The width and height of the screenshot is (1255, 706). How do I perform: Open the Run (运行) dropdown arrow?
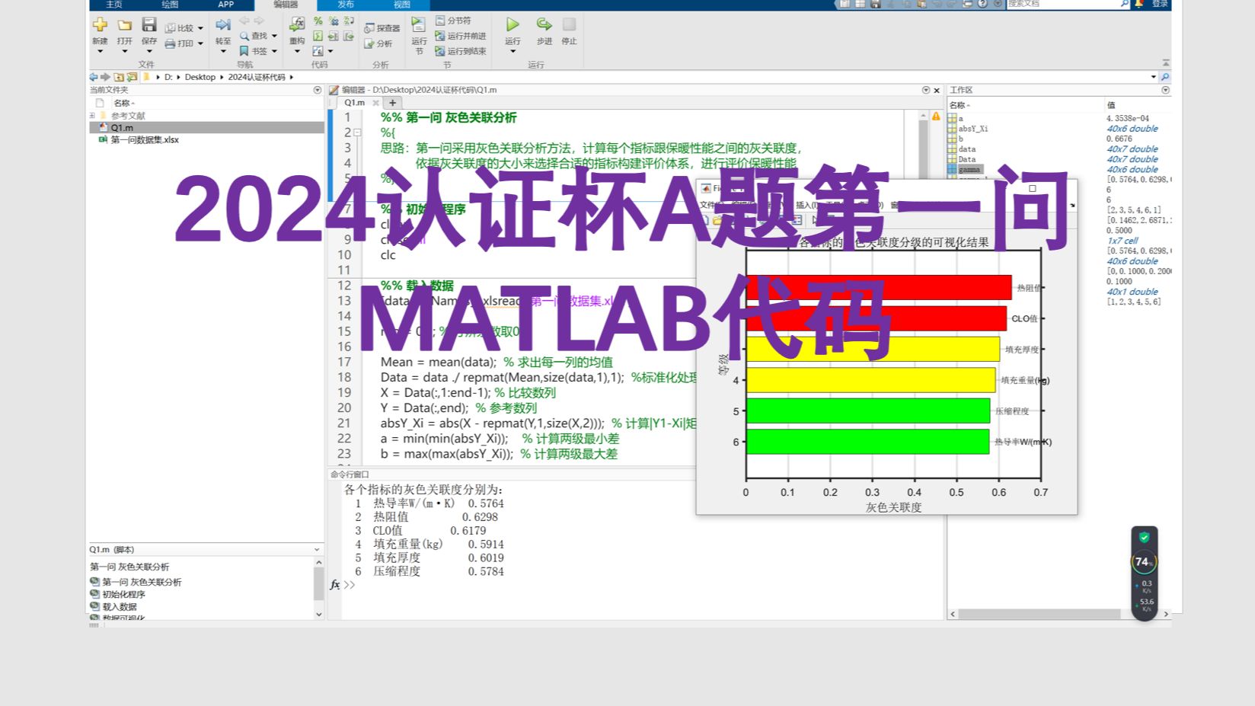[513, 51]
